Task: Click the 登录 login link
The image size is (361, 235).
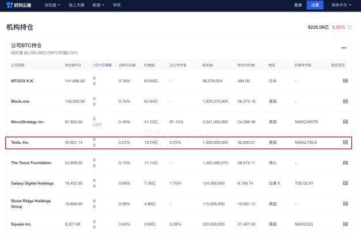Action: [x=298, y=5]
